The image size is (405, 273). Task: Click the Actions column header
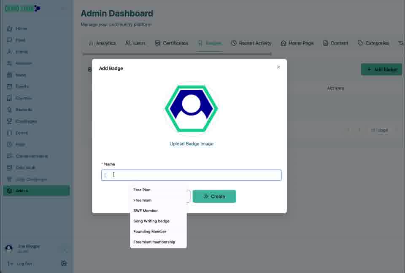pos(335,88)
